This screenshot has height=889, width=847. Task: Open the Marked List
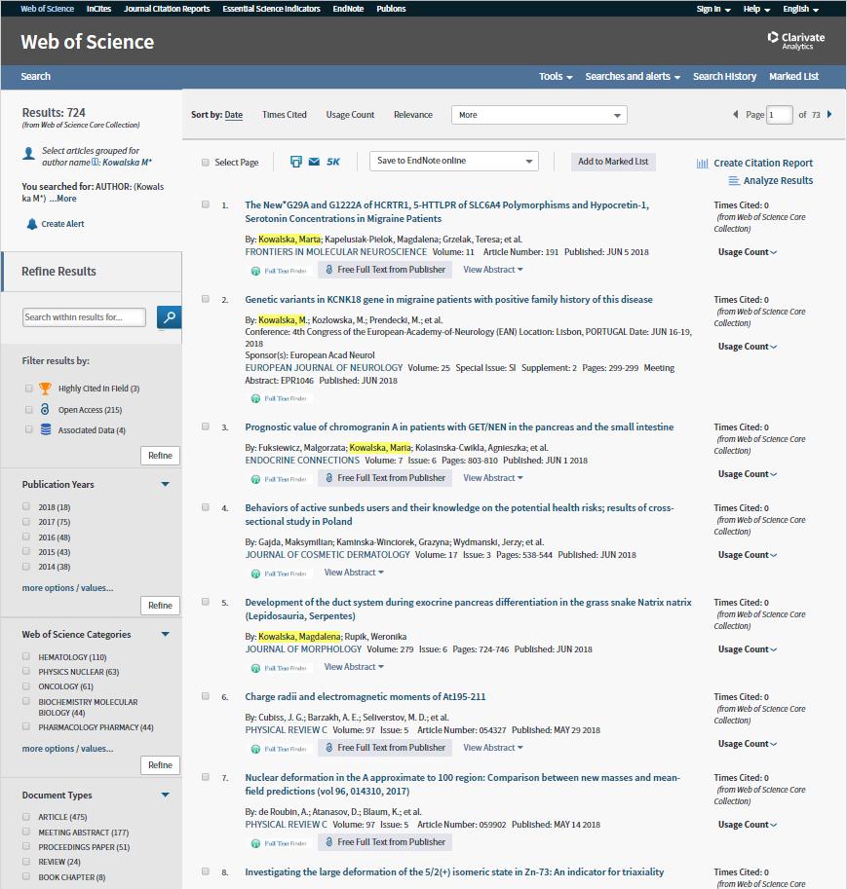pyautogui.click(x=793, y=77)
